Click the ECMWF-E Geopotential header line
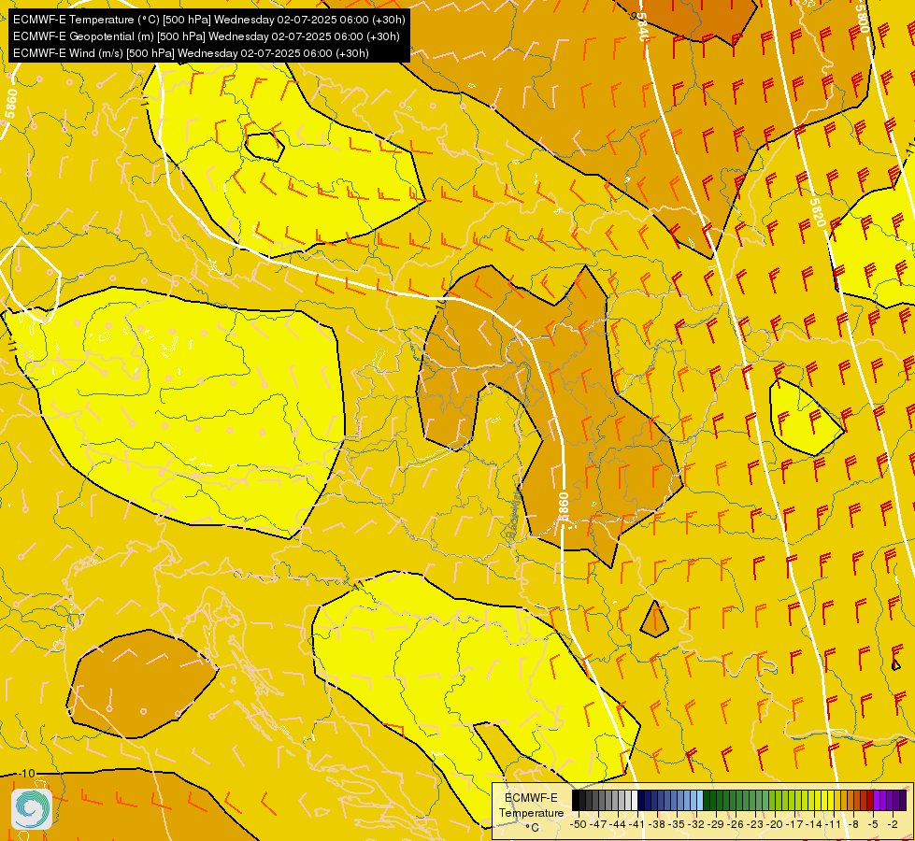 coord(206,36)
